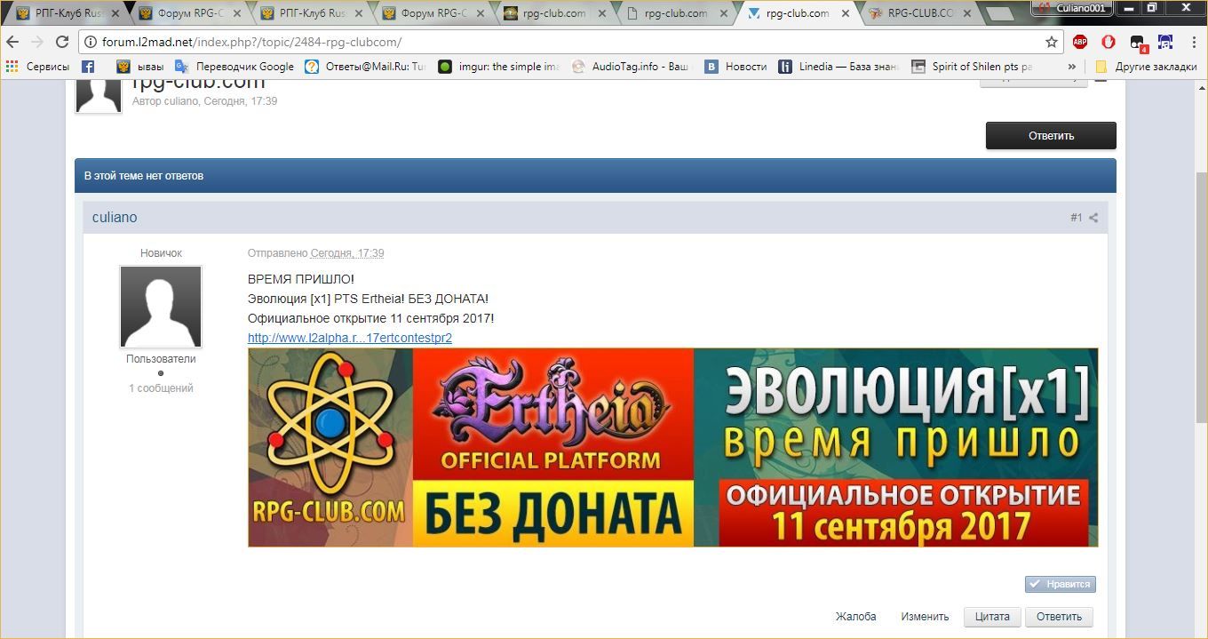Viewport: 1208px width, 639px height.
Task: Report the post via Жалоба
Action: (855, 616)
